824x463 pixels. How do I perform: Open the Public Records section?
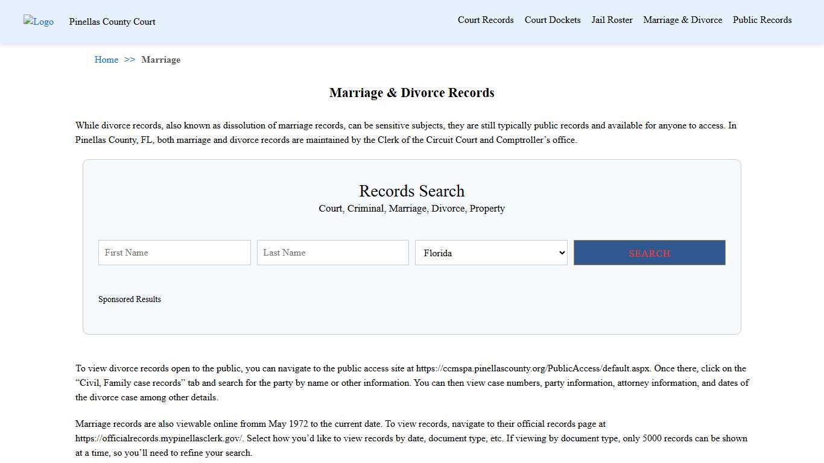pyautogui.click(x=762, y=20)
